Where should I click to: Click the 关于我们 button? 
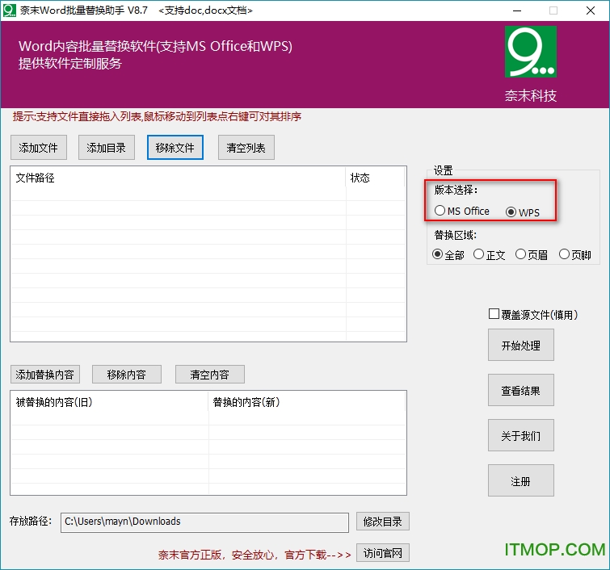[x=521, y=435]
